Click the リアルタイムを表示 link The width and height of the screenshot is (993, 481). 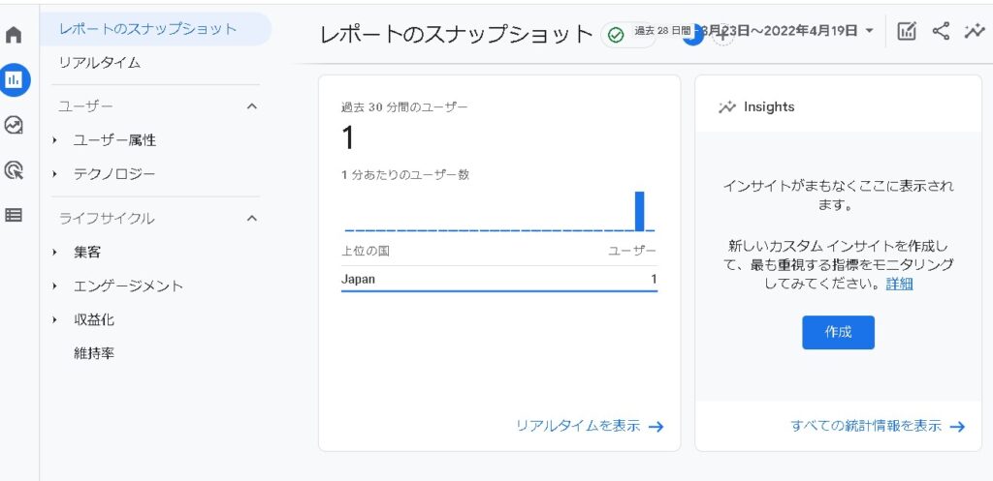tap(590, 426)
